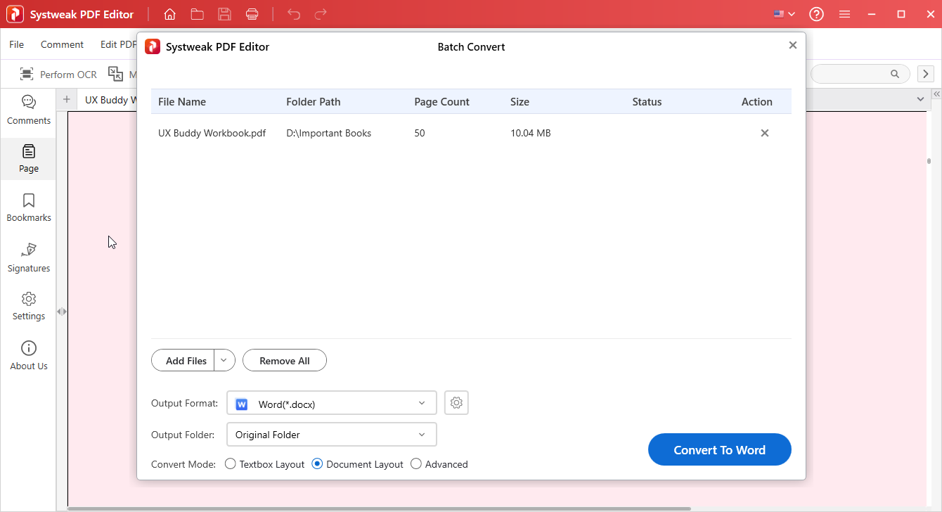Screen dimensions: 942x512
Task: Open the Comments panel in the sidebar
Action: [x=28, y=110]
